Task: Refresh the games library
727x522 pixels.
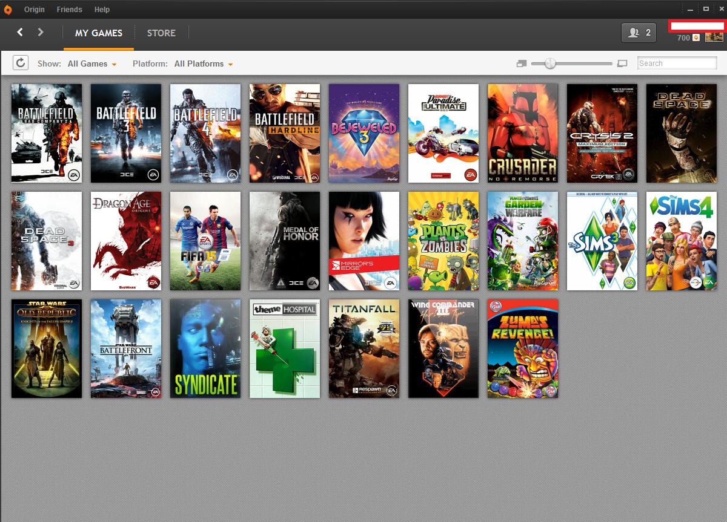Action: (x=21, y=63)
